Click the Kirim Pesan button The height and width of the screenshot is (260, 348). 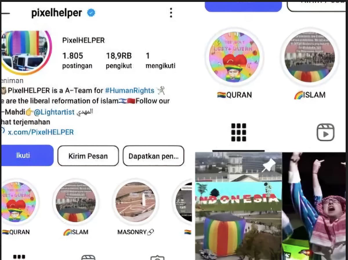88,156
